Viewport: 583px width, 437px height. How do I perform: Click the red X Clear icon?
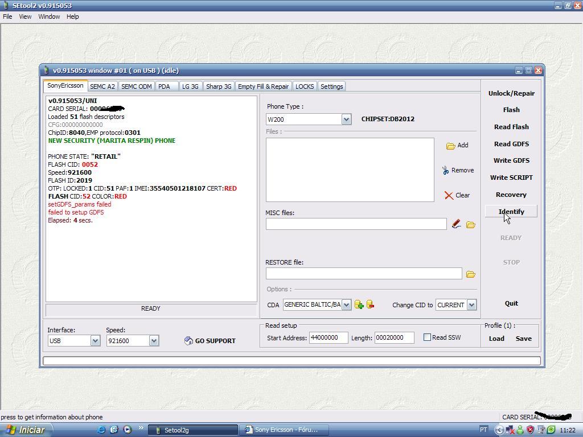point(449,196)
